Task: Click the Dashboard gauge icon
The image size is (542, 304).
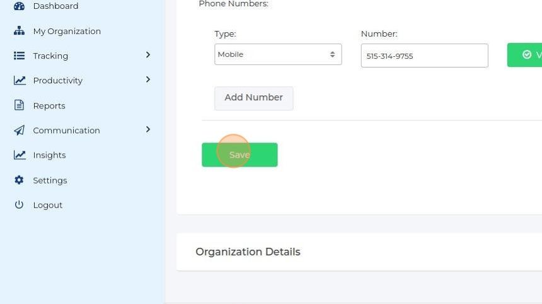Action: 19,6
